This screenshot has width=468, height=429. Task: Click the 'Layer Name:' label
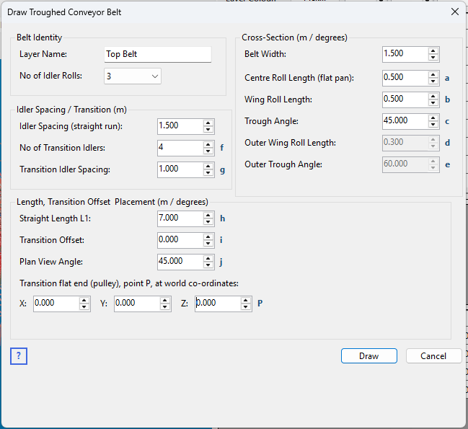(x=43, y=54)
